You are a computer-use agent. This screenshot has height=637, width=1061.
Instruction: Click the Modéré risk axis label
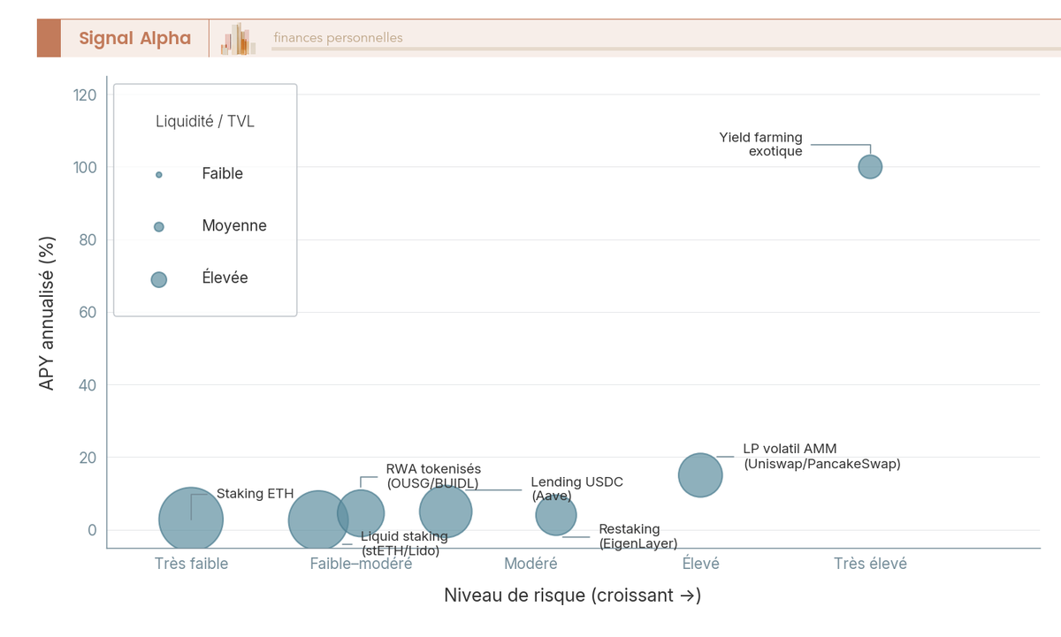click(x=530, y=564)
